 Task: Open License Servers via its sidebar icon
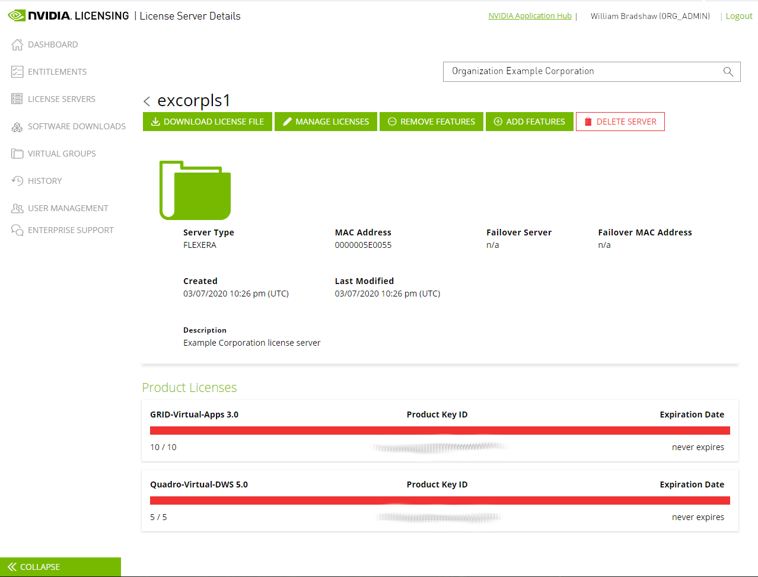click(x=17, y=98)
